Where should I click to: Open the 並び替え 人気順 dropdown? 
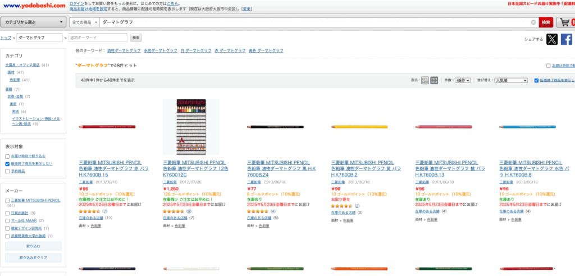511,80
